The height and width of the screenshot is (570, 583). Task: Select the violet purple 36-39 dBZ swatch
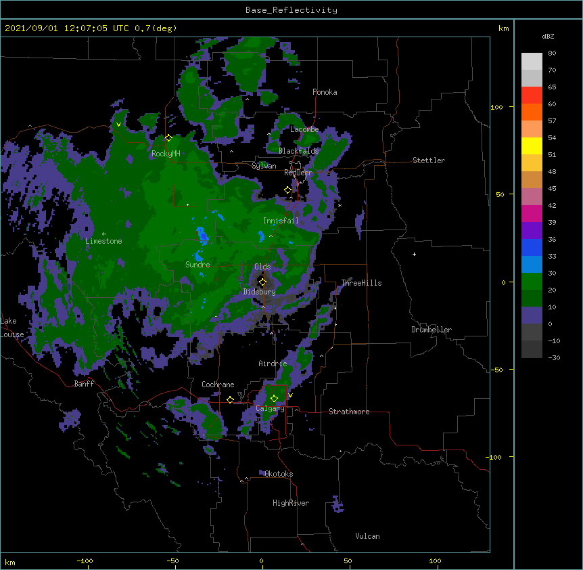click(532, 230)
